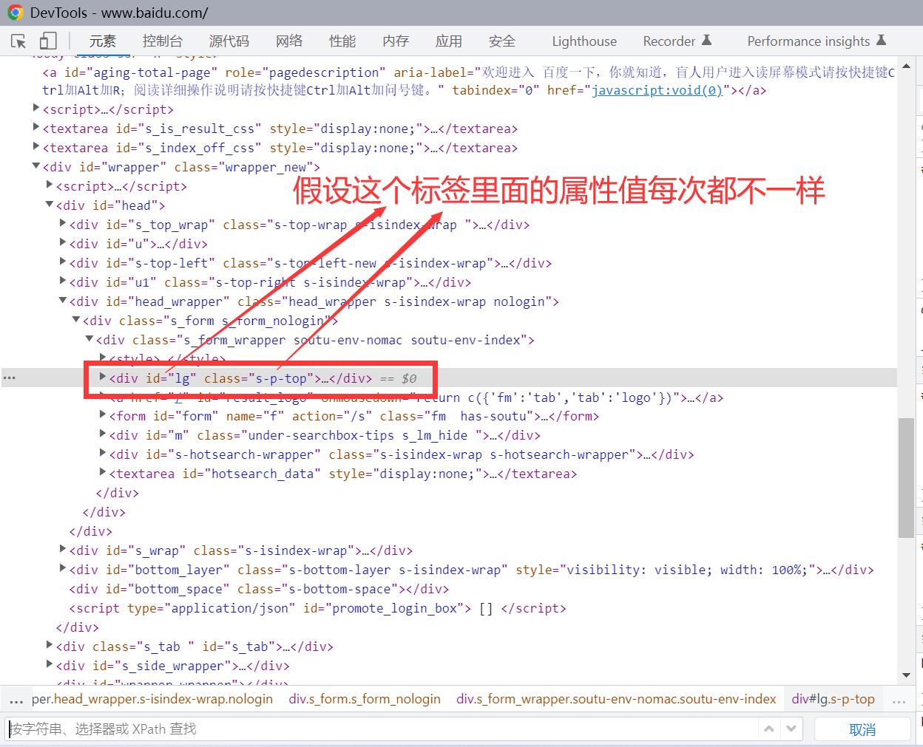Expand the div id="s_tab" node
Screen dimensions: 923x747
(x=50, y=644)
